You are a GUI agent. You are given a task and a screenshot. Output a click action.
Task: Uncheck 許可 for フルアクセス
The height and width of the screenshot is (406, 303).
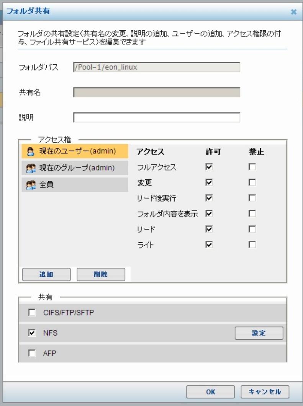(x=209, y=167)
